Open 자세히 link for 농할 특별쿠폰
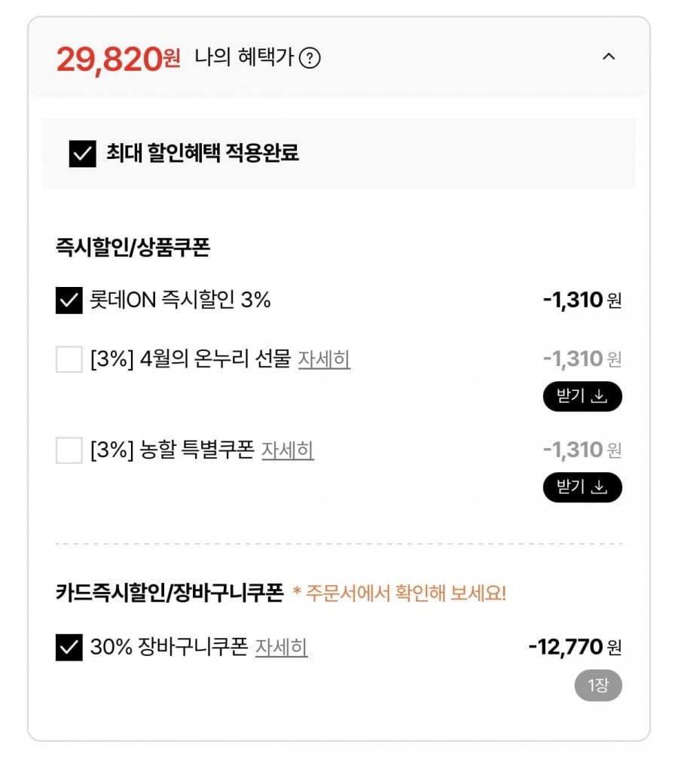The height and width of the screenshot is (766, 678). point(287,450)
